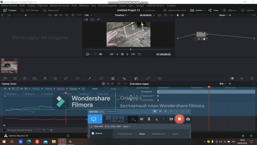Expand the Коррекция 1 keyframe track
This screenshot has width=257, height=145.
[x=139, y=96]
